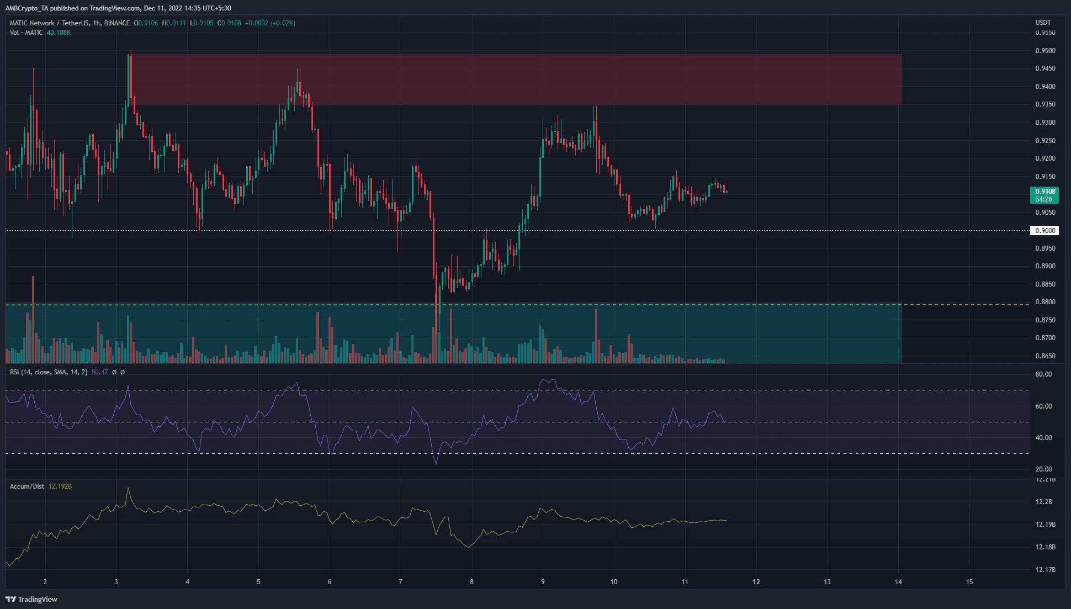Click the RSI (14, close, SMA, 14, 2) label
The width and height of the screenshot is (1071, 609).
49,372
